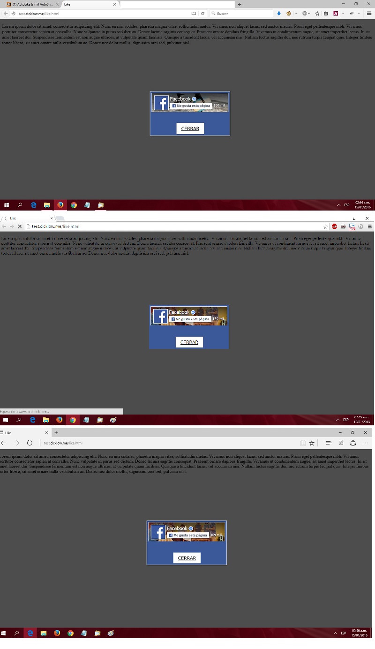The height and width of the screenshot is (649, 375).
Task: Open Edge More actions menu
Action: 365,443
